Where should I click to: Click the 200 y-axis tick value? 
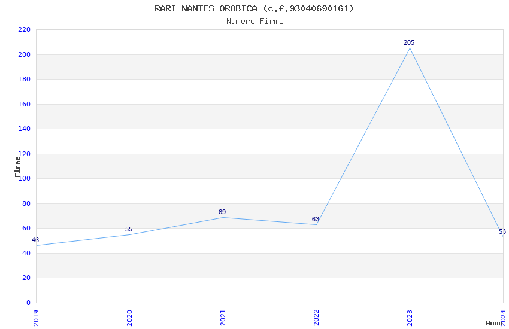click(x=24, y=55)
